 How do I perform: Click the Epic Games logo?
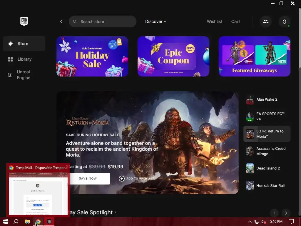[x=24, y=21]
